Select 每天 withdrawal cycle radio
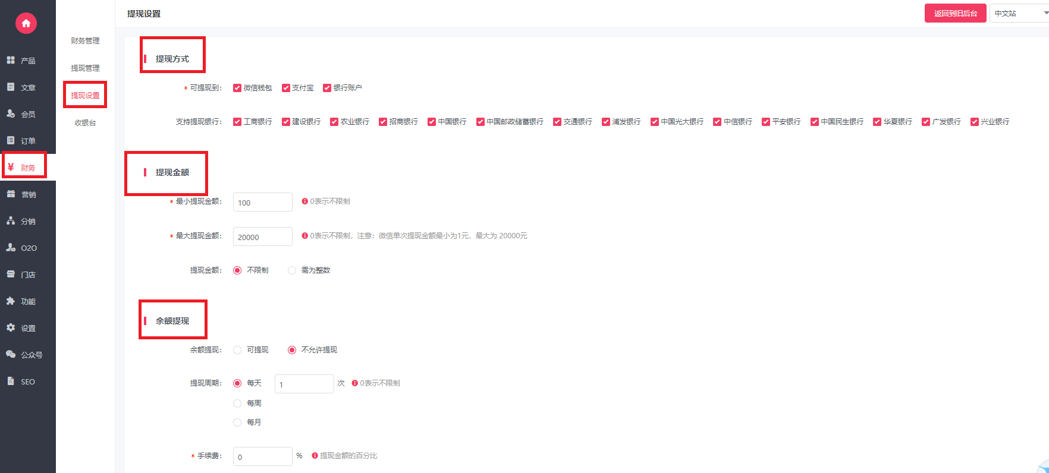The height and width of the screenshot is (473, 1049). point(237,383)
